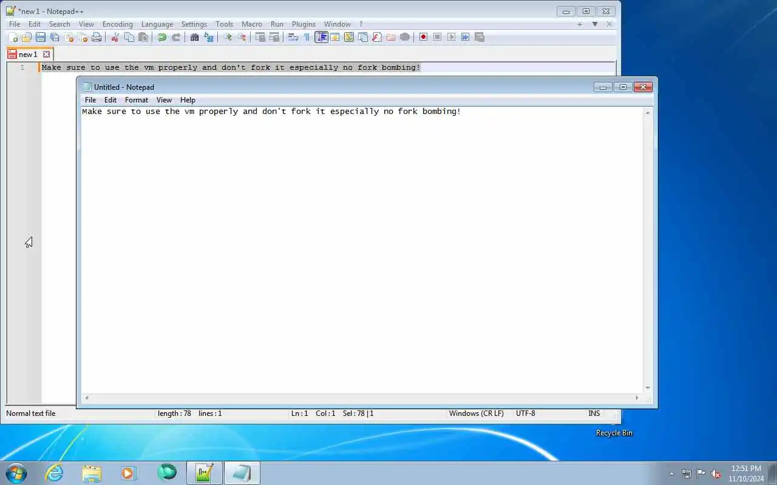Click Notepad's vertical scrollbar down arrow

coord(648,388)
